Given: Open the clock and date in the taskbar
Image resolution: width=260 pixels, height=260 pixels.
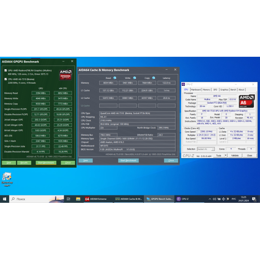Looking at the screenshot, I should [x=244, y=199].
